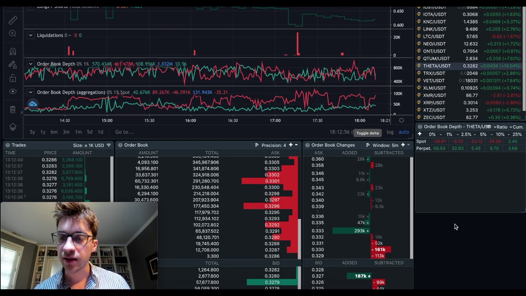This screenshot has height=296, width=526.
Task: Open the Go to... date dialog
Action: pos(124,132)
